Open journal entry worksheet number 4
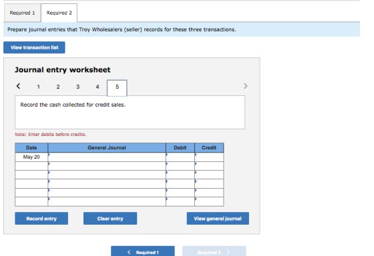The image size is (374, 256). (98, 87)
